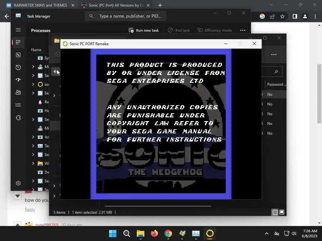Sort processes by Name column header
322x241 pixels.
pos(36,50)
